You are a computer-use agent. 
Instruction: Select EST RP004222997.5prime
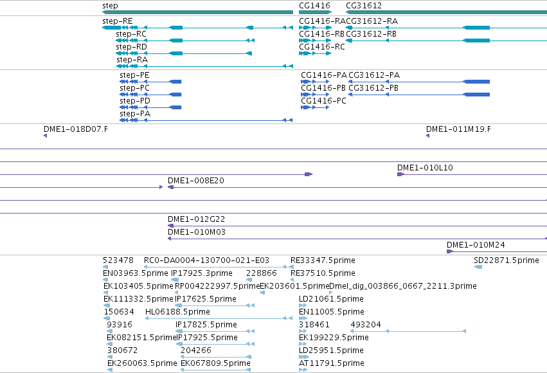point(218,286)
